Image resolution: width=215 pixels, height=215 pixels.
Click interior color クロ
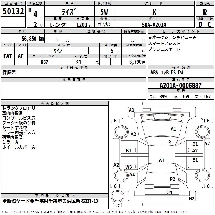point(78,62)
